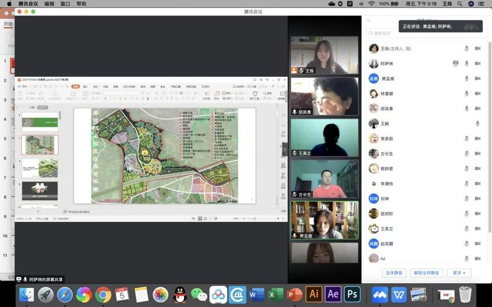Open the 窗口 menu in menu bar
This screenshot has width=492, height=307.
coord(65,4)
